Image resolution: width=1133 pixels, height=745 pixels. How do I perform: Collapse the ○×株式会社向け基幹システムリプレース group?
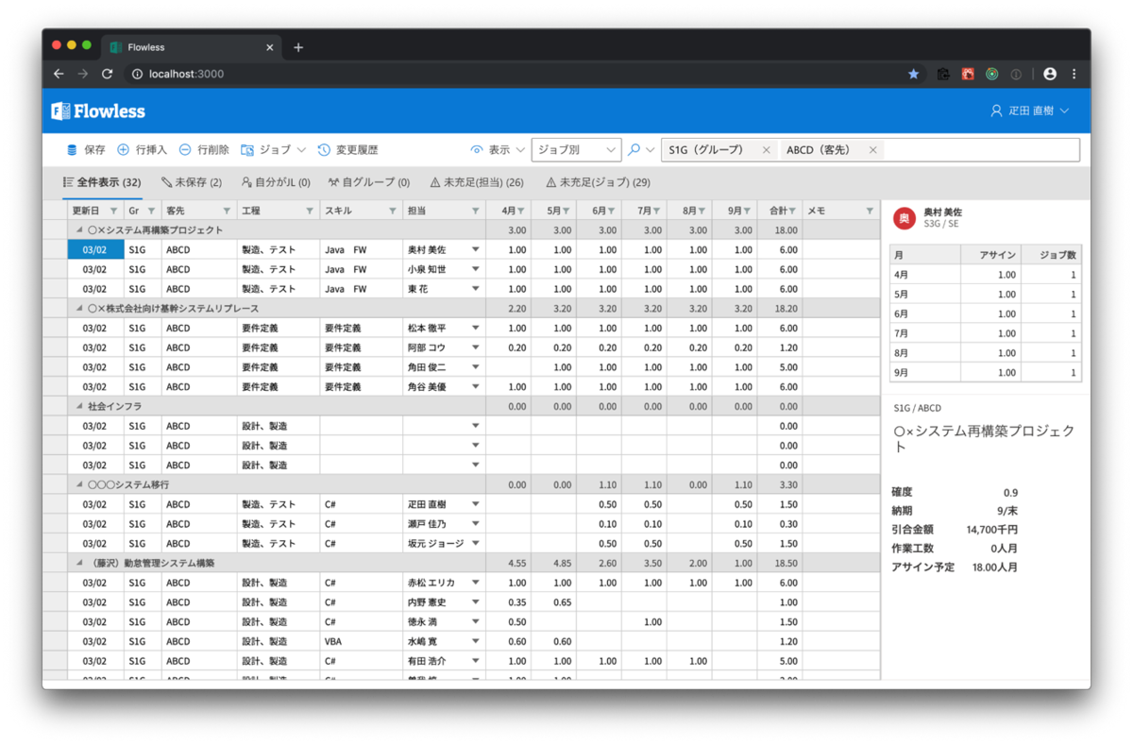79,309
